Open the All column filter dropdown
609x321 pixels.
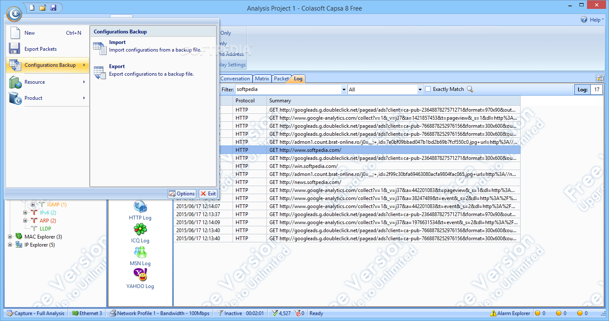[420, 90]
